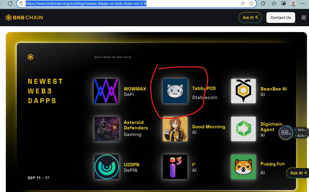
Task: Click the small BNB cube logo in banner
Action: coord(30,57)
